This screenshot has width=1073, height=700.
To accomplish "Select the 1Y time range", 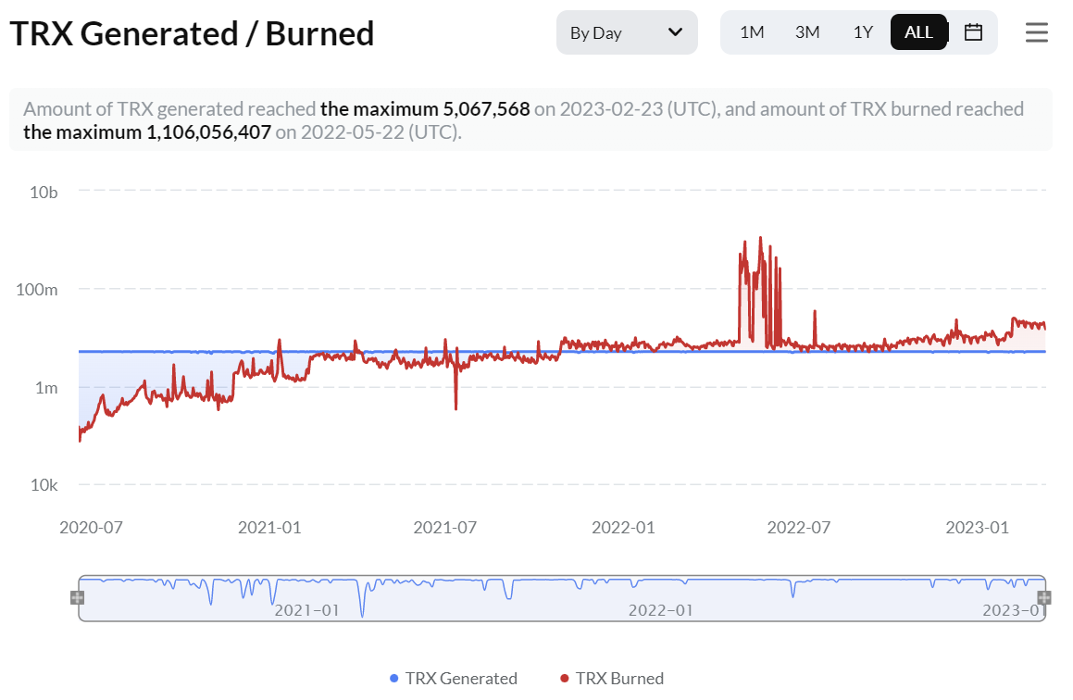I will point(863,32).
